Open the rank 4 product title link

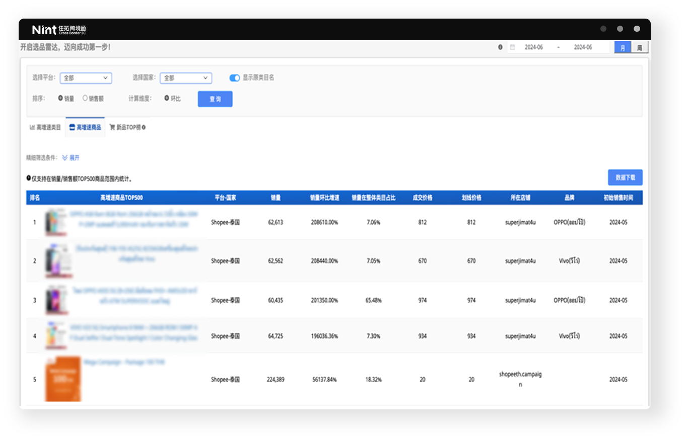pyautogui.click(x=134, y=332)
